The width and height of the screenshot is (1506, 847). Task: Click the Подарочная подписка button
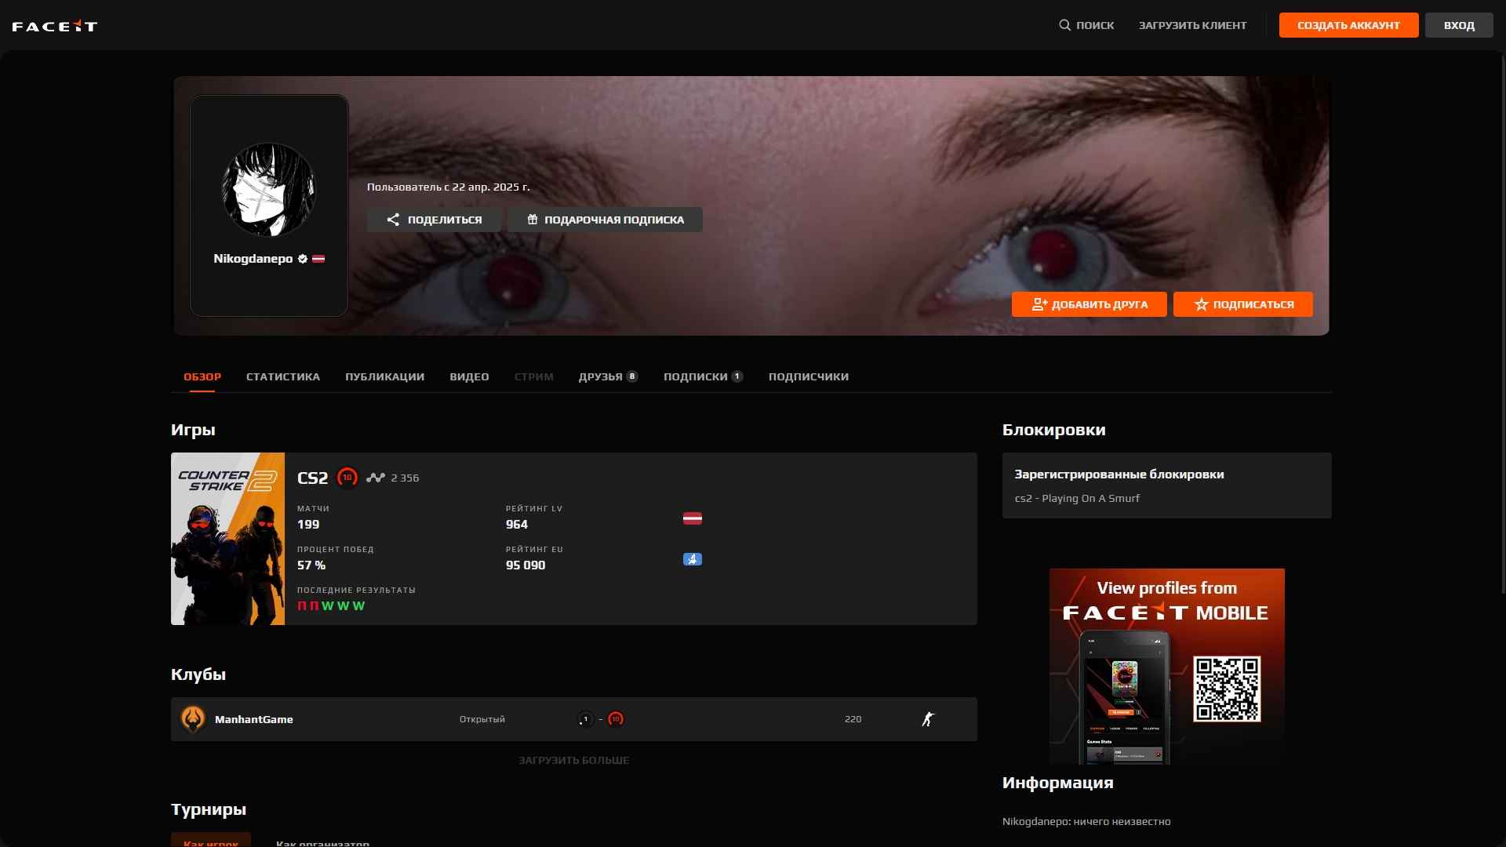tap(605, 220)
